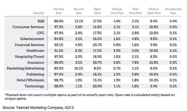
Task: Select the Technology delivery rate 98.9%
Action: [59, 86]
